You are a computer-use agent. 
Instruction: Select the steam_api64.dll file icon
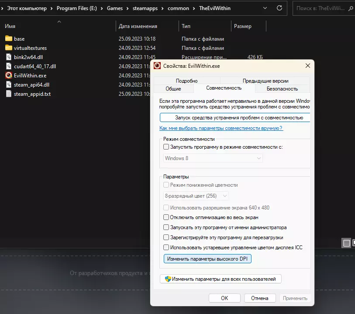point(9,84)
